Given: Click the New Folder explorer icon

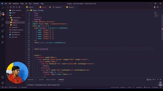Looking at the screenshot, I should tap(14, 7).
